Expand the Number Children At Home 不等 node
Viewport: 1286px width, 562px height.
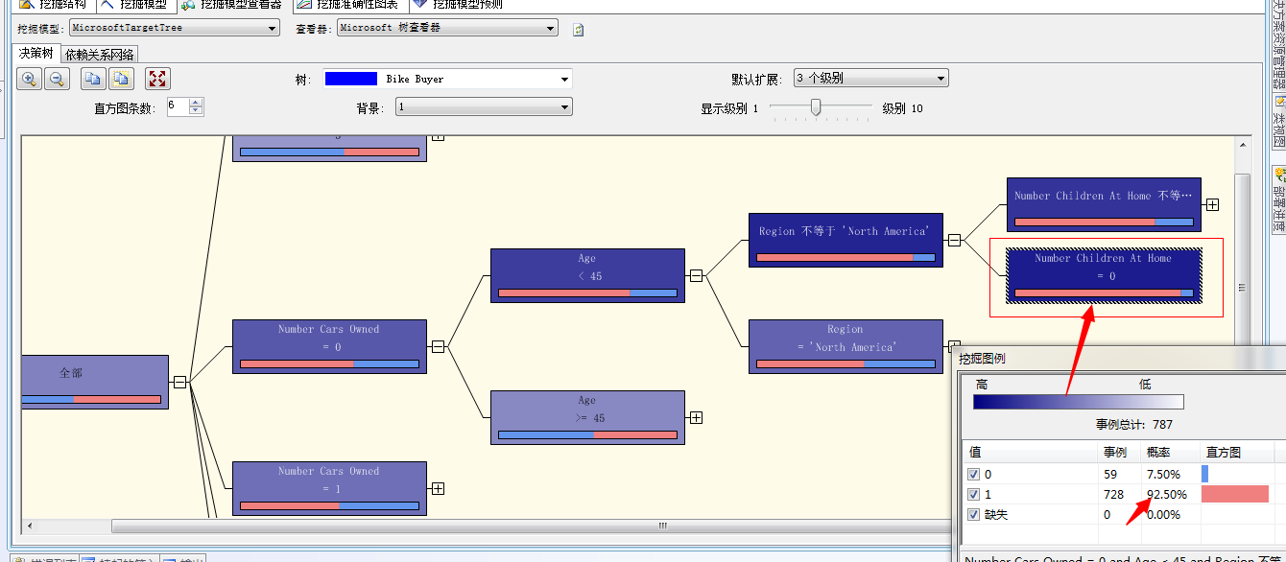tap(1212, 204)
